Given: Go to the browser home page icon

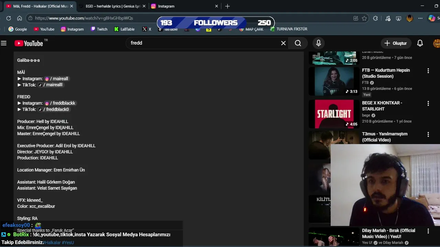Looking at the screenshot, I should click(x=20, y=18).
